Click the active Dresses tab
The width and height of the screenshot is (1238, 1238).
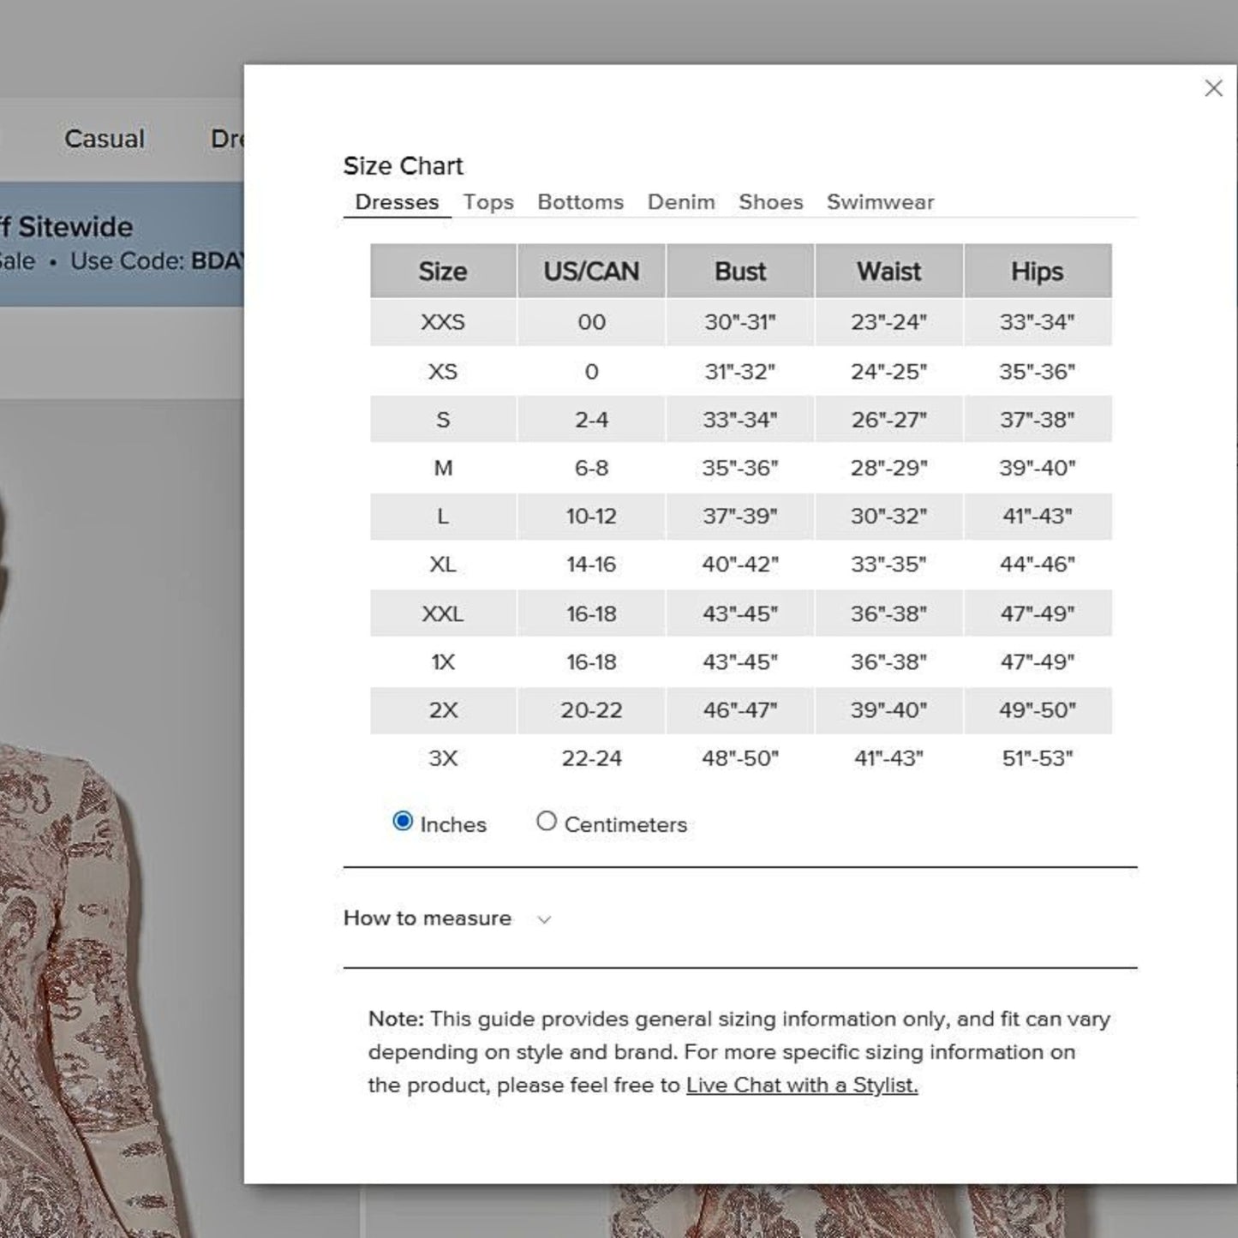[397, 202]
